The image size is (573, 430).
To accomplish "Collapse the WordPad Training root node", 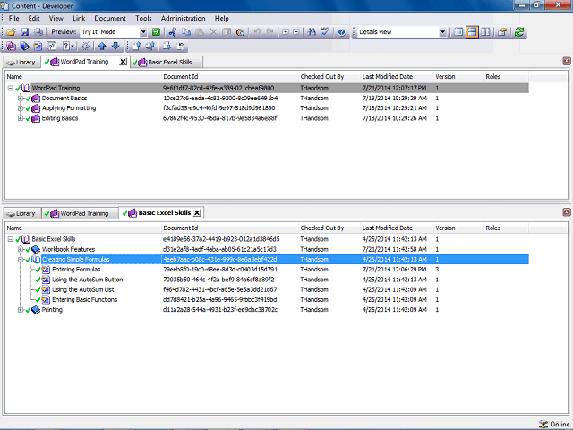I will click(x=11, y=88).
